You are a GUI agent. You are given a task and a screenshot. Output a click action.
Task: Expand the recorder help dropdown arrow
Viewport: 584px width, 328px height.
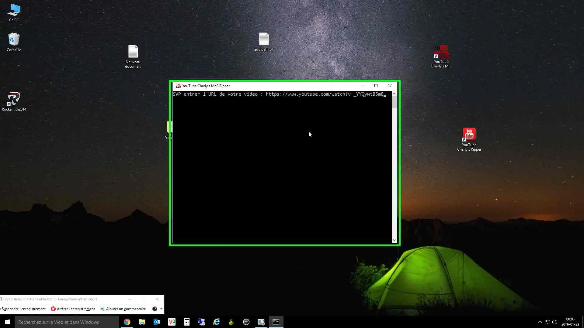pos(161,309)
